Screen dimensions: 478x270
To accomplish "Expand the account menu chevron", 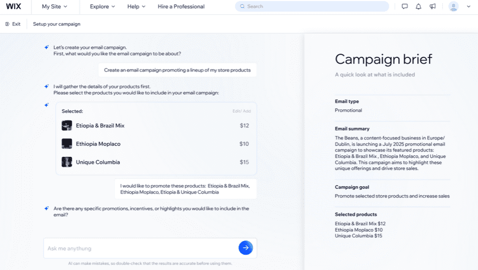I will click(x=469, y=7).
